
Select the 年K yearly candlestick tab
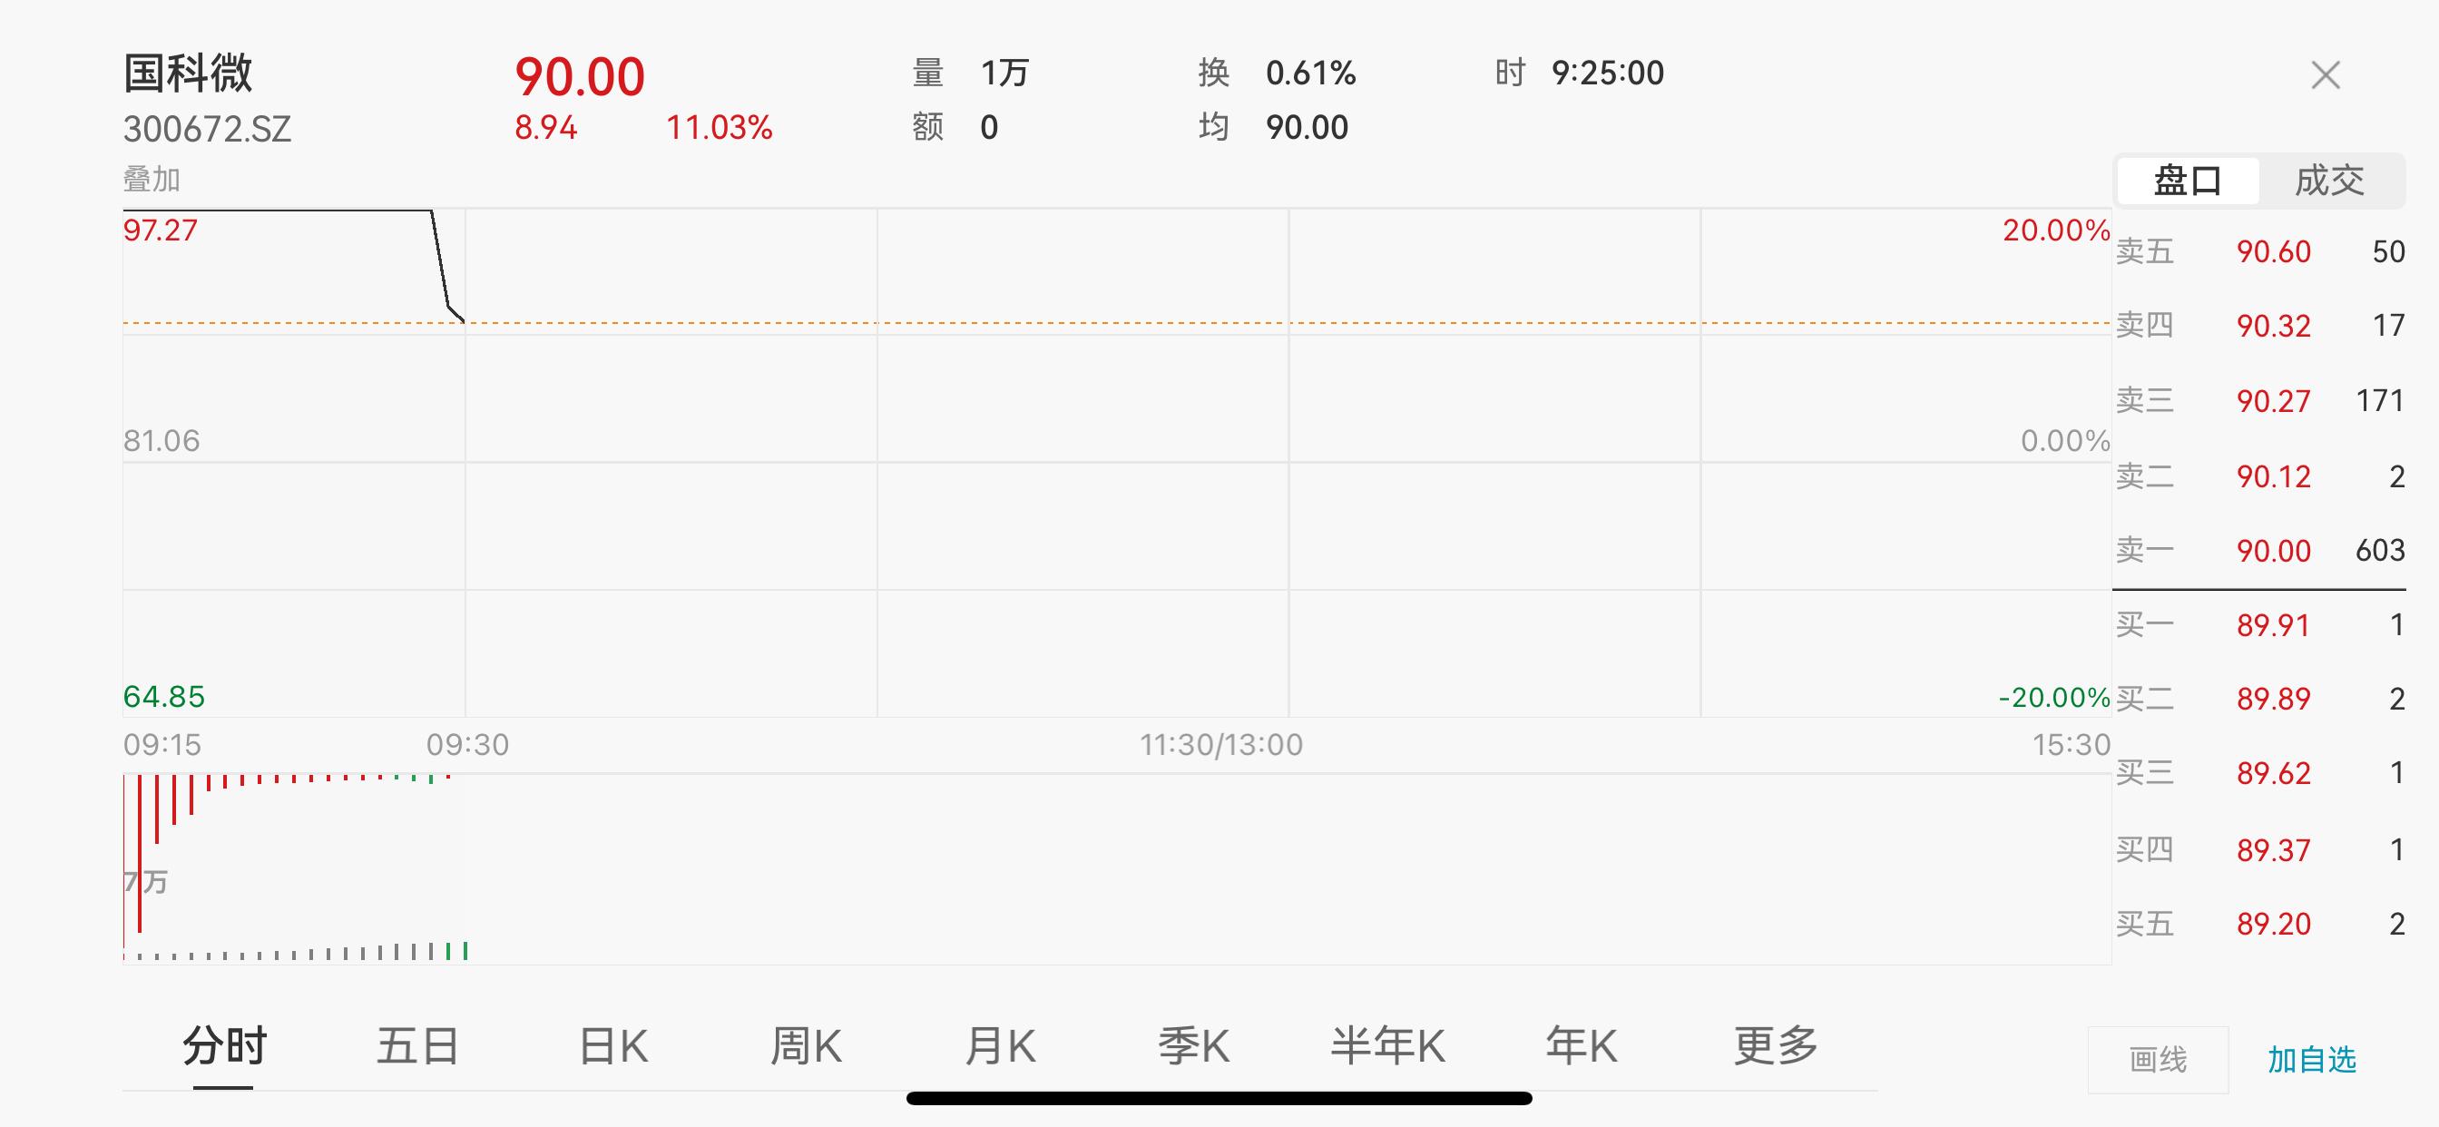coord(1582,1046)
